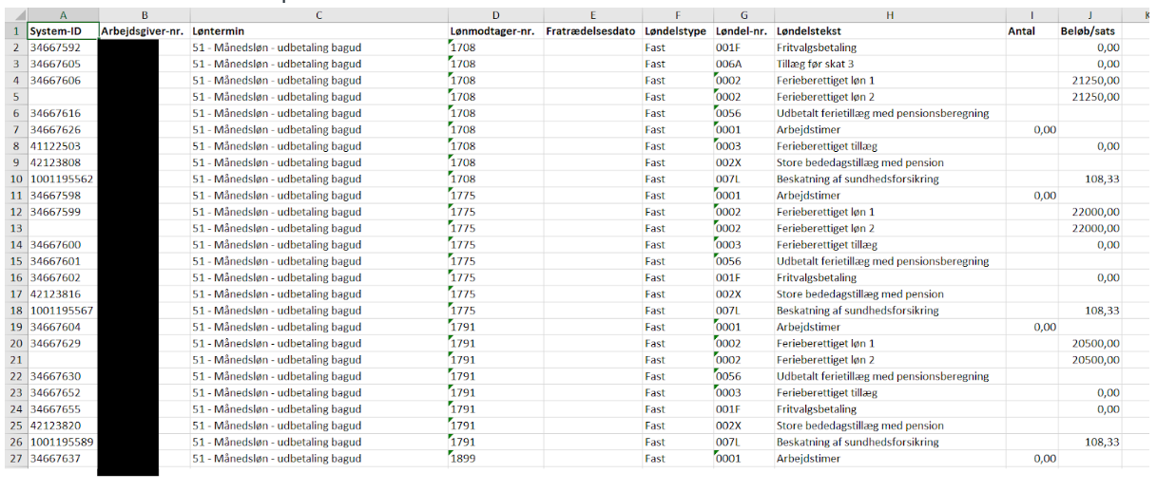The image size is (1176, 492).
Task: Click the Løndelstekst header cell
Action: tap(889, 31)
